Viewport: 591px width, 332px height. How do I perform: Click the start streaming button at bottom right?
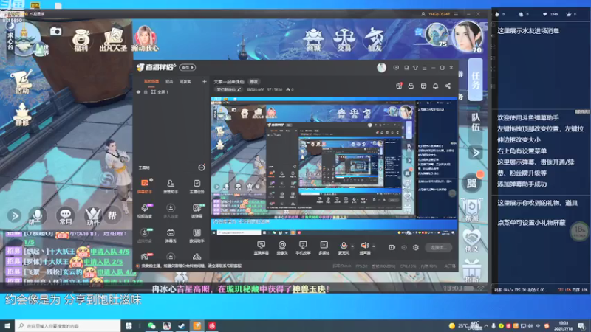[x=438, y=248]
